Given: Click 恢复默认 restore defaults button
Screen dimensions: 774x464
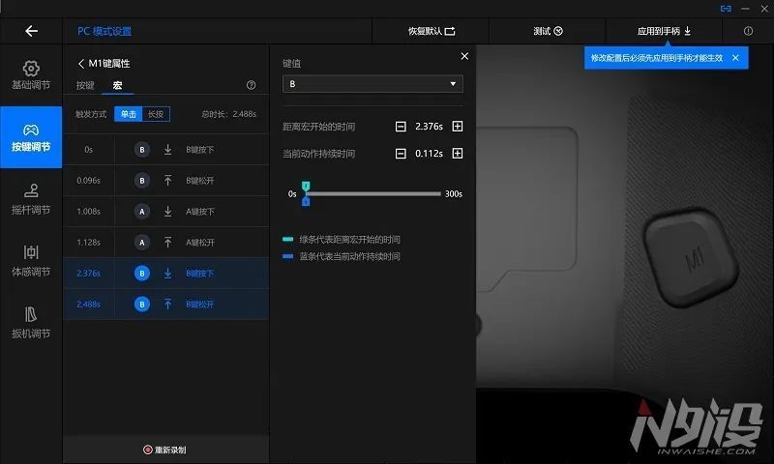Looking at the screenshot, I should (431, 31).
